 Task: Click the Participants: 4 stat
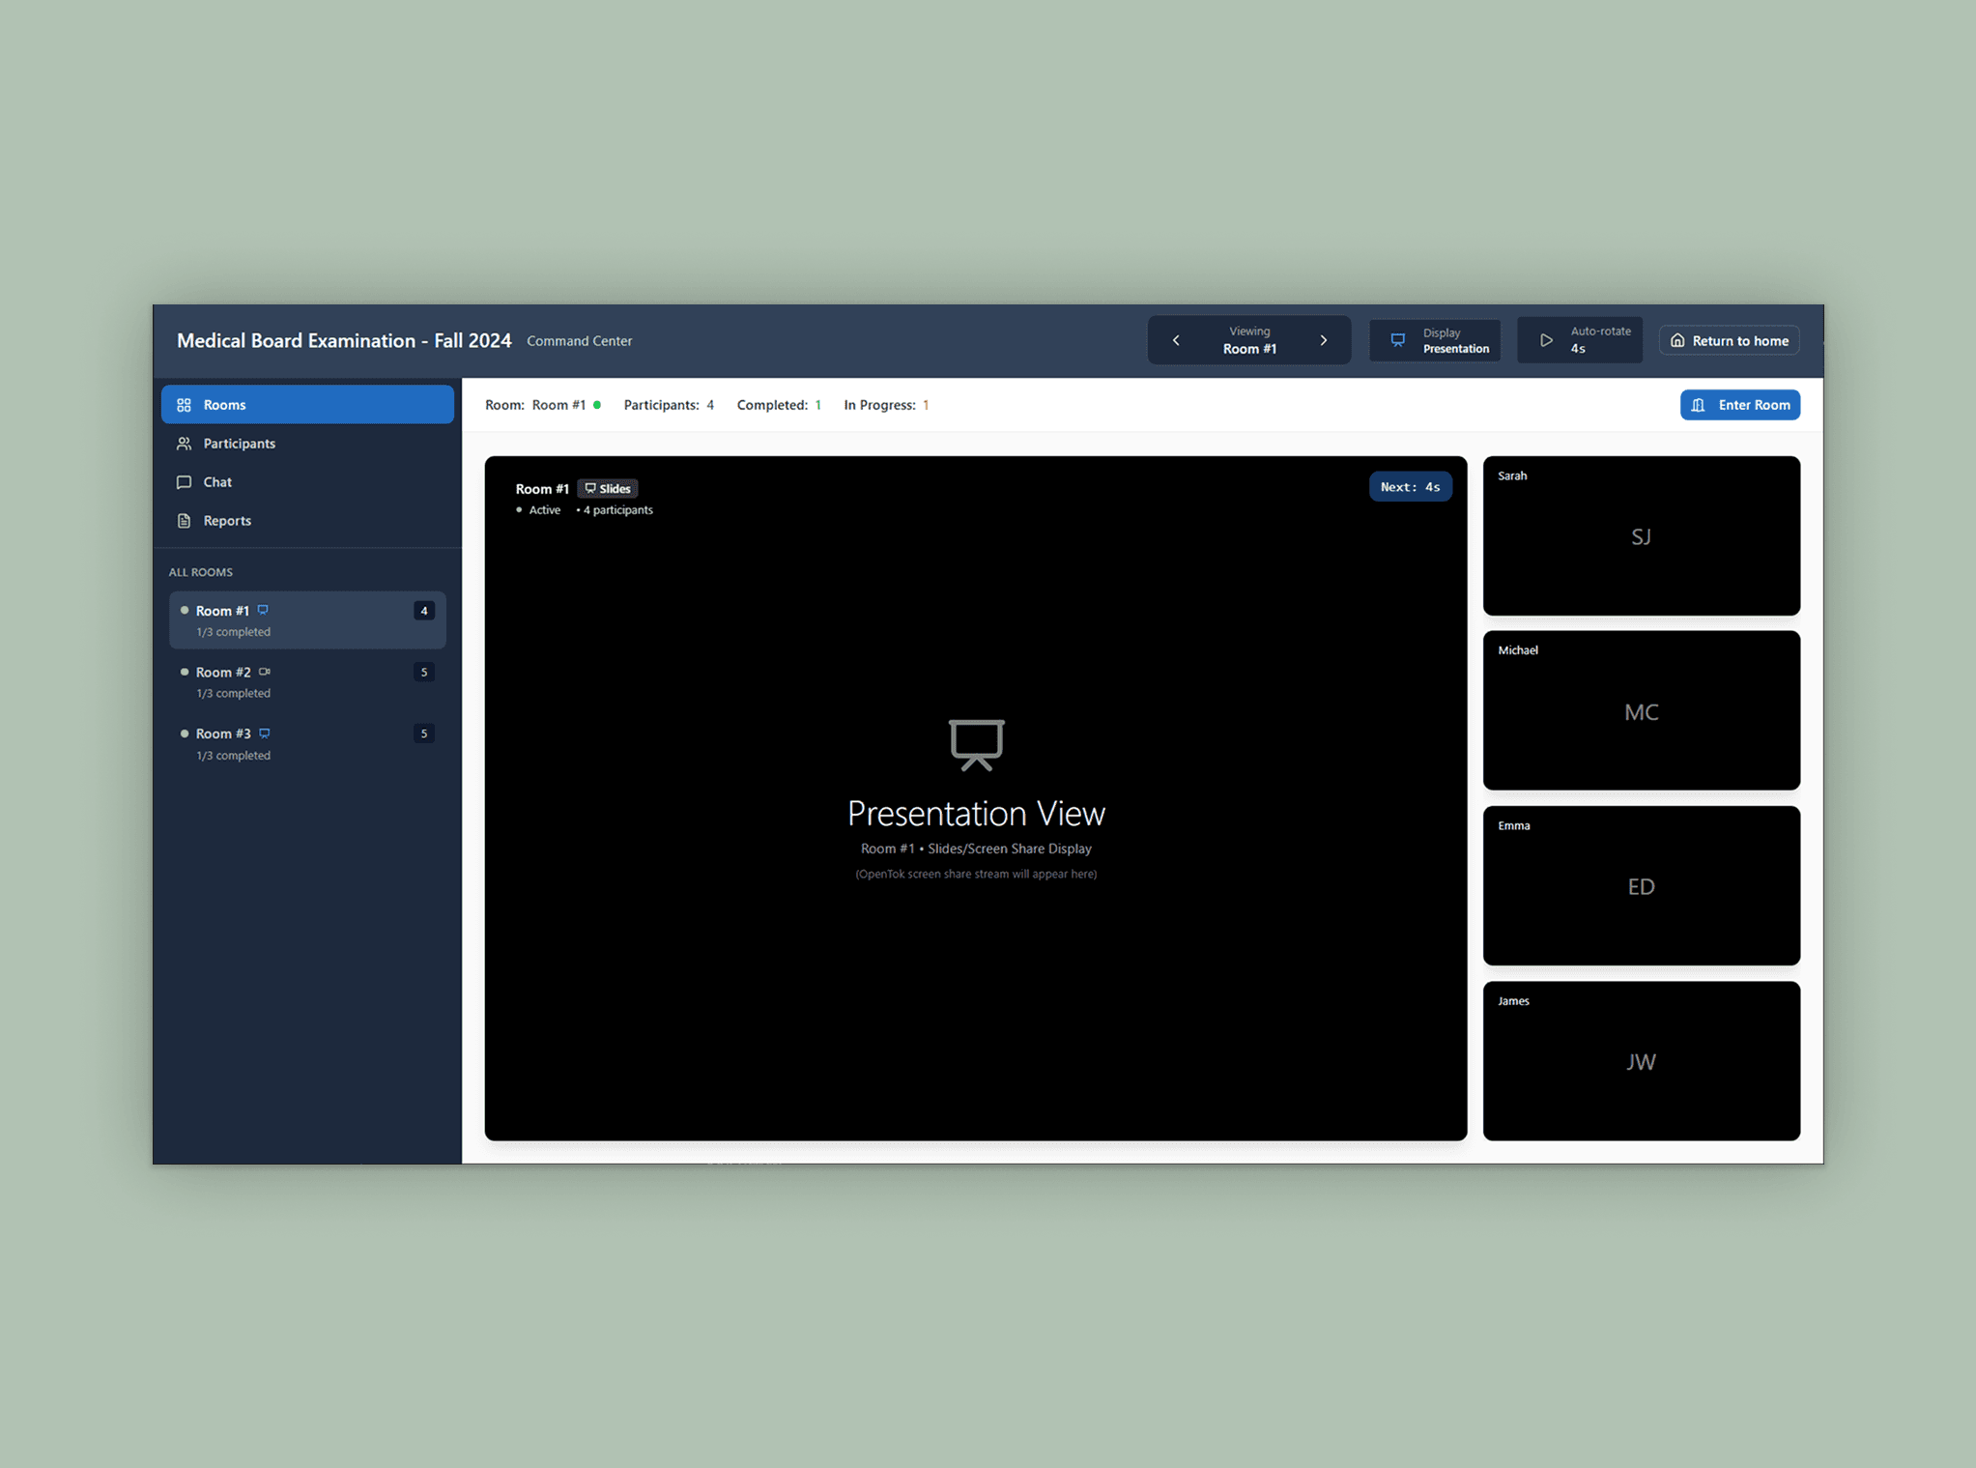click(x=669, y=405)
